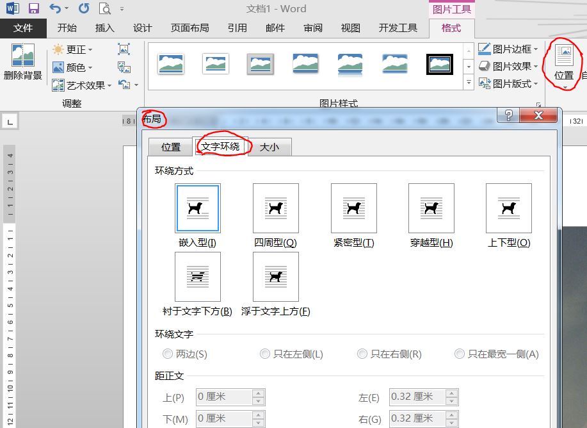Click the Bottom (下) distance input field
587x428 pixels.
point(224,418)
